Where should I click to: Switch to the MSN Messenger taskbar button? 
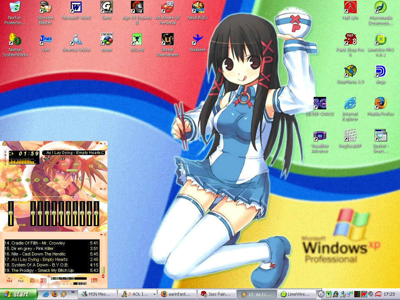[x=97, y=295]
